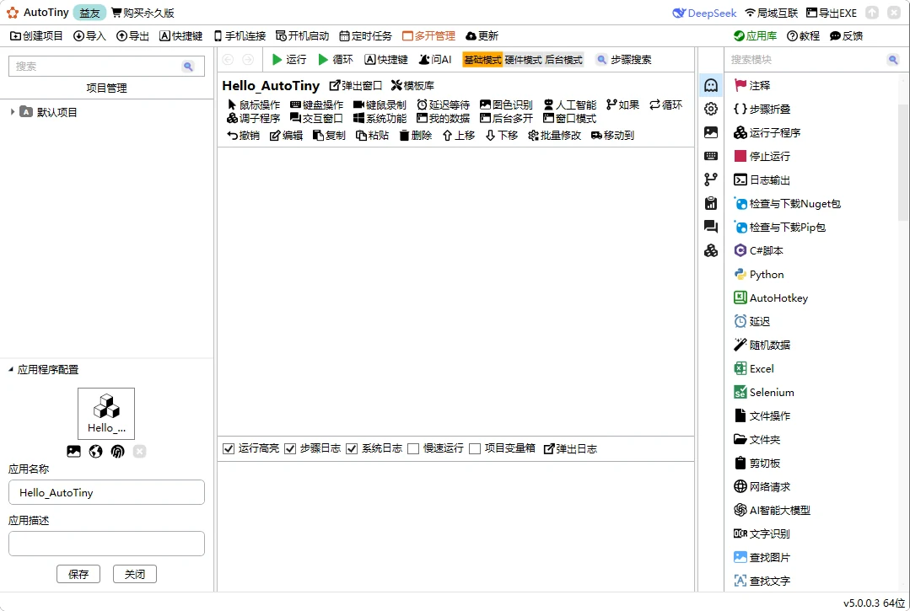The image size is (910, 611).
Task: Select the clipboard category icon in sidebar
Action: [711, 203]
